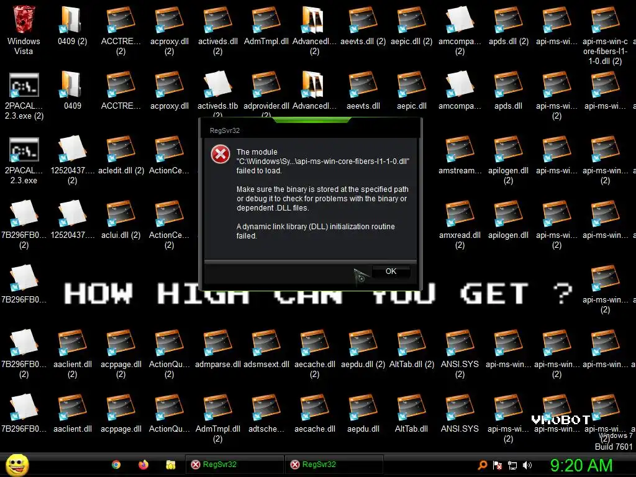Select the apds.dll (2) desktop icon
This screenshot has width=636, height=477.
click(x=508, y=25)
